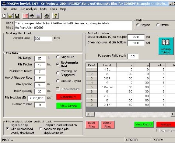The height and width of the screenshot is (143, 175).
Task: Click the '7 TL' label cell
Action: [107, 96]
